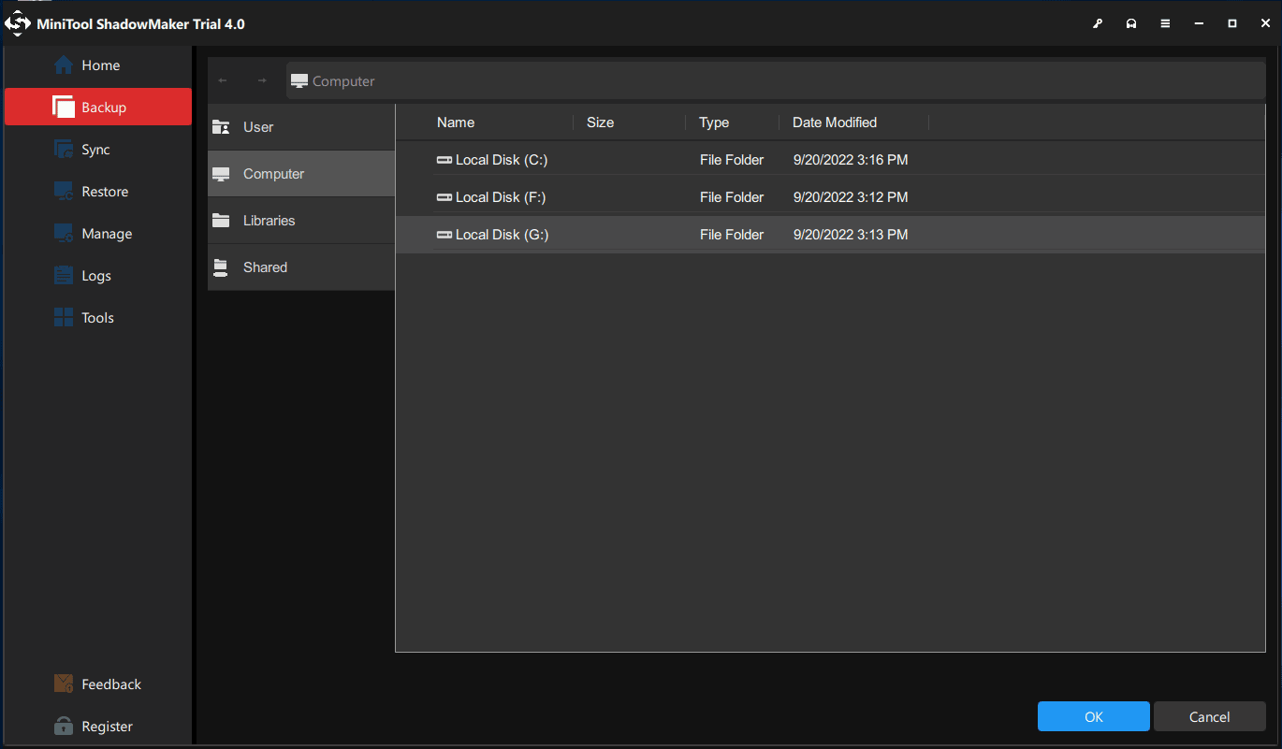Go to the Restore section

98,192
